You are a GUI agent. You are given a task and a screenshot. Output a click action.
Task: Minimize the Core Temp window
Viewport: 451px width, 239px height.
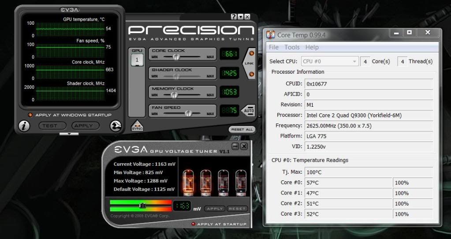(397, 33)
